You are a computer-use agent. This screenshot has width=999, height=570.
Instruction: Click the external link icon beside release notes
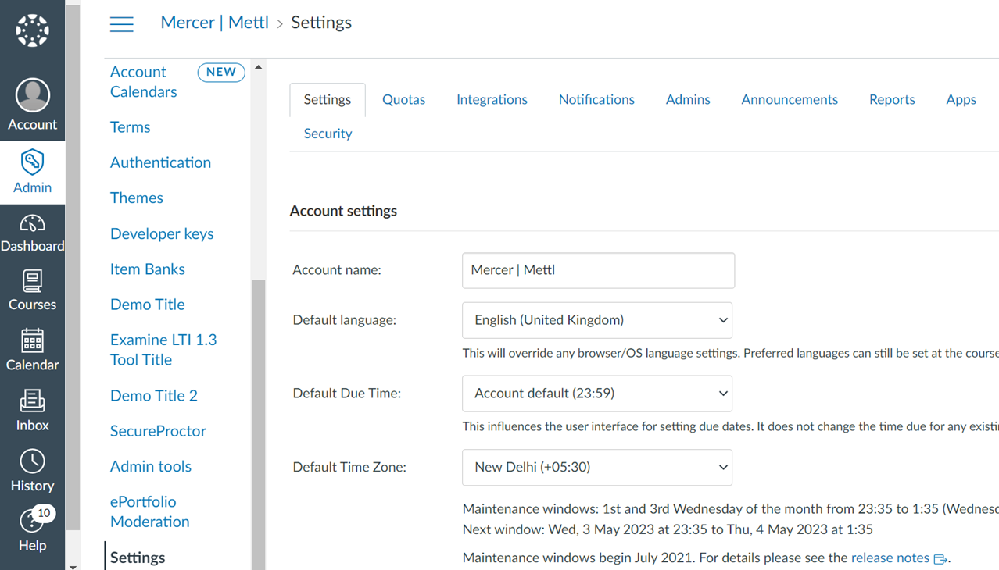[x=940, y=558]
